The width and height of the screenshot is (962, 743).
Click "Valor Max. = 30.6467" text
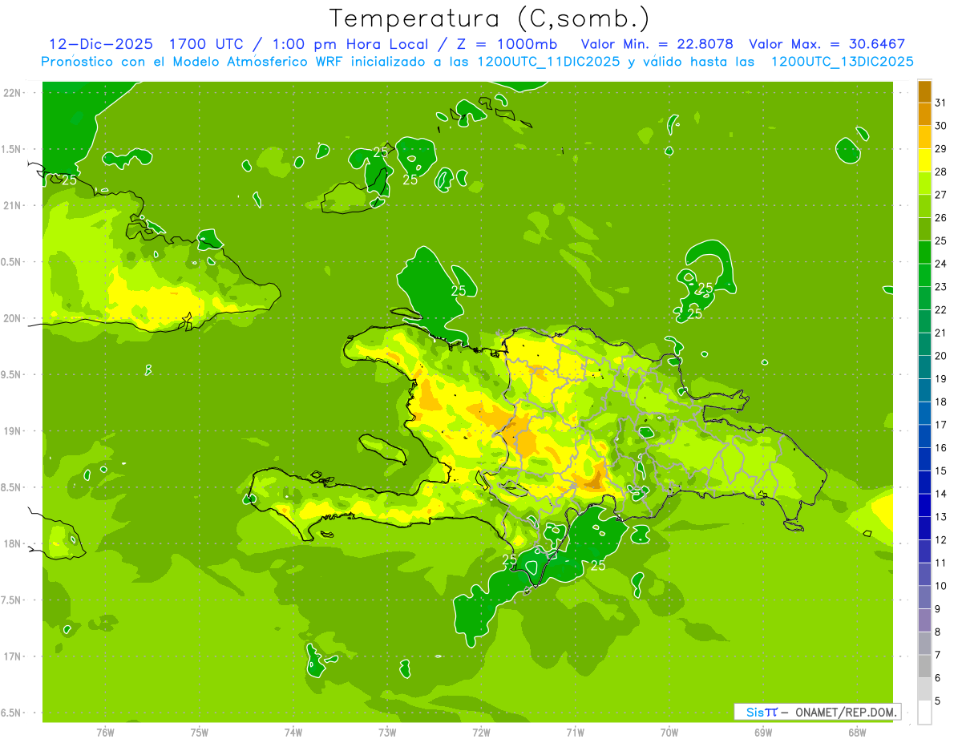tap(827, 44)
